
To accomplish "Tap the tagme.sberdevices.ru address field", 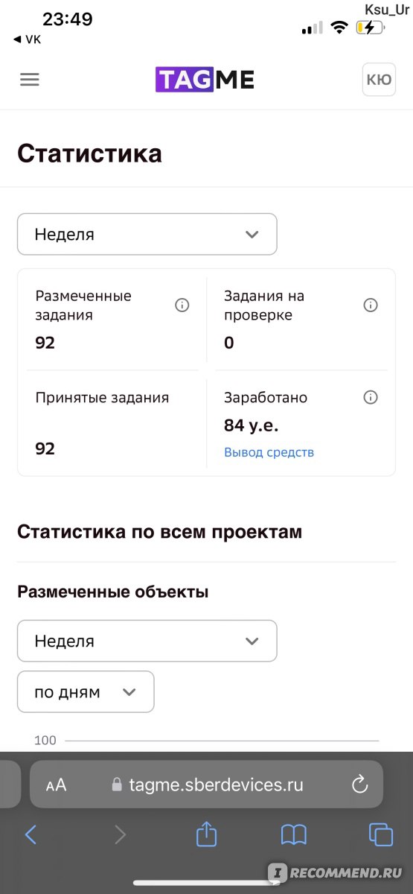I will 206,784.
